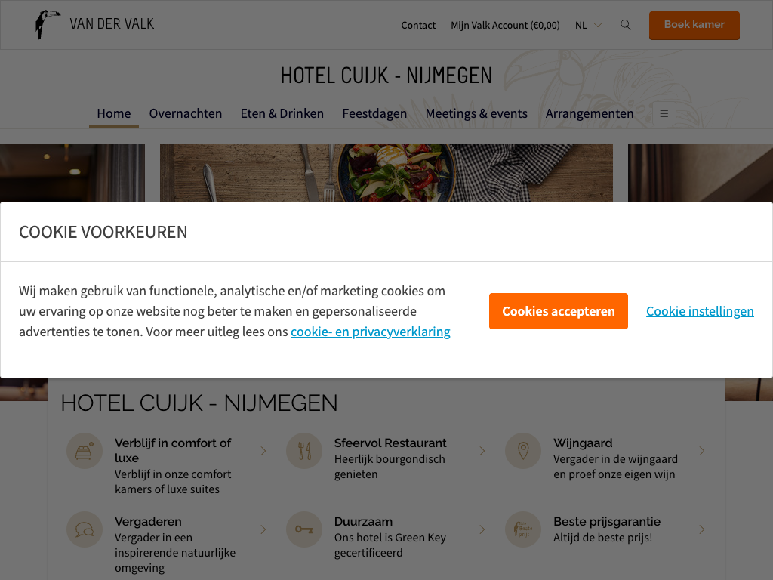The width and height of the screenshot is (773, 580).
Task: Open the hamburger menu icon
Action: coord(664,113)
